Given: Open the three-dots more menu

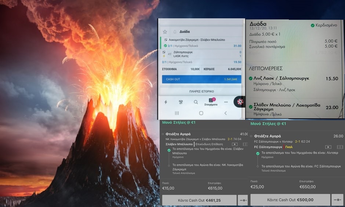Looking at the screenshot, I should (226, 102).
